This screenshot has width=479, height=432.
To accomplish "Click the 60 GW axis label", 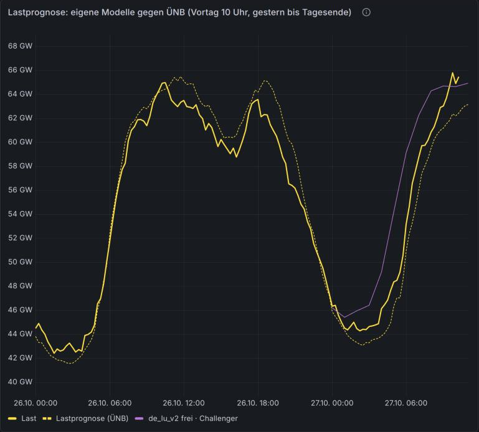I will (20, 142).
